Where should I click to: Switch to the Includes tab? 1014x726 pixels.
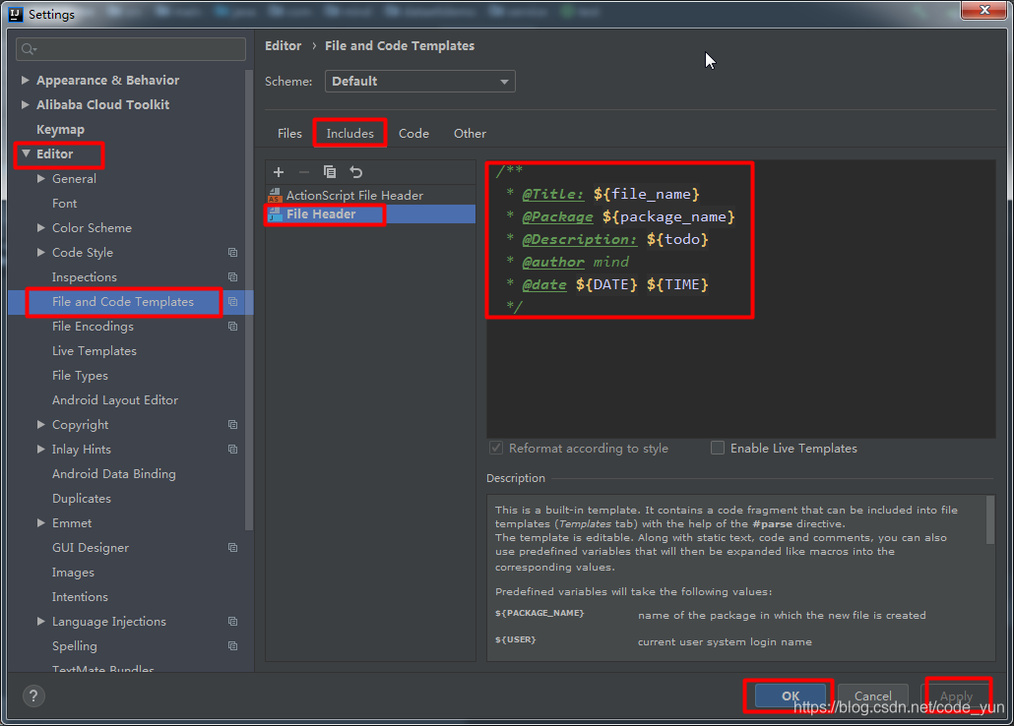coord(349,133)
